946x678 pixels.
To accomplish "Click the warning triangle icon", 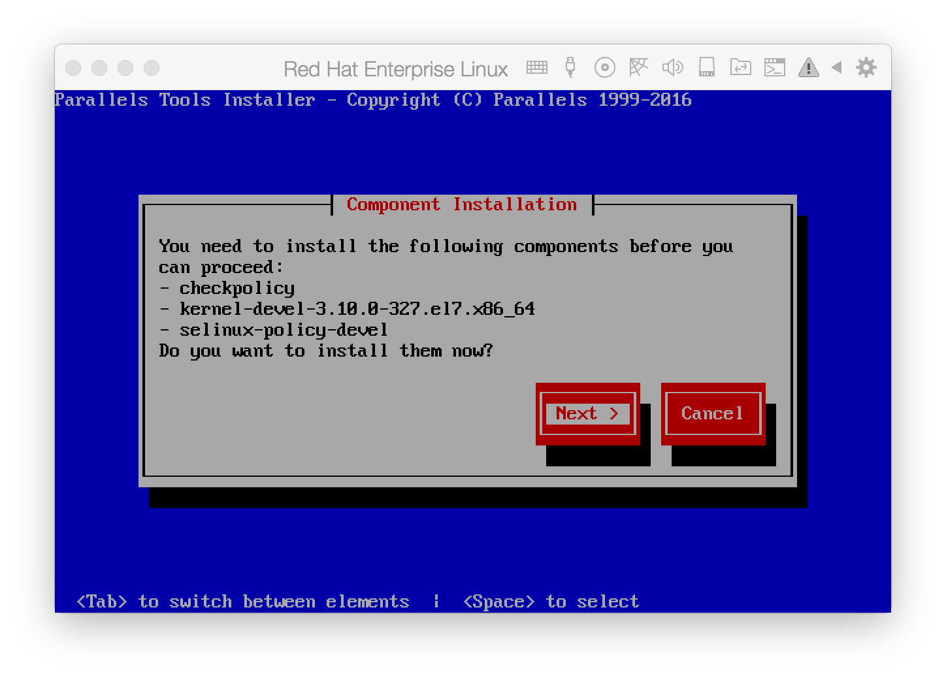I will tap(809, 67).
